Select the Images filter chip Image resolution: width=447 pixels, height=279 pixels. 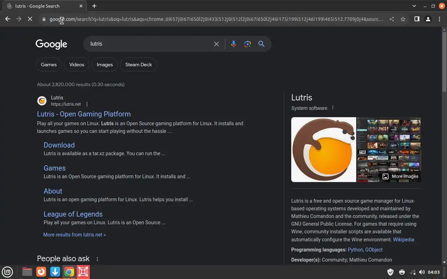[x=105, y=65]
